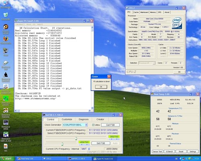Switch to the Diagnosis tab in SetFSB
201x161 pixels.
(84, 119)
